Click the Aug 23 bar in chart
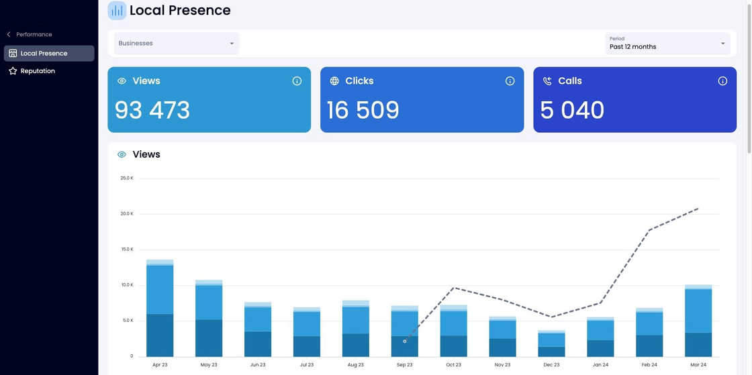752x375 pixels. tap(356, 329)
